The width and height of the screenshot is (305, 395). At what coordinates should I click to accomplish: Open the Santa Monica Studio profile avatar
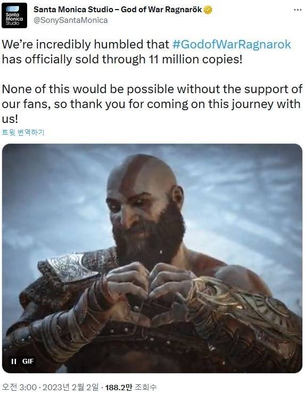(14, 15)
